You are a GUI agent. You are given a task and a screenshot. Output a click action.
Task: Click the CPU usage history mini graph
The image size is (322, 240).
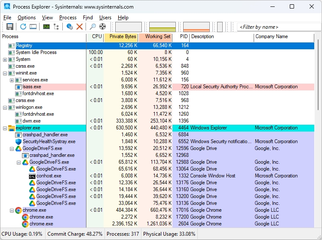point(128,27)
